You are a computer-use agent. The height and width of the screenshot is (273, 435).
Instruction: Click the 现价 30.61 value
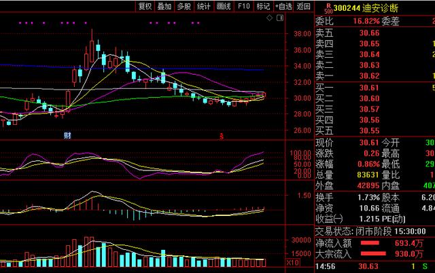tap(369, 143)
